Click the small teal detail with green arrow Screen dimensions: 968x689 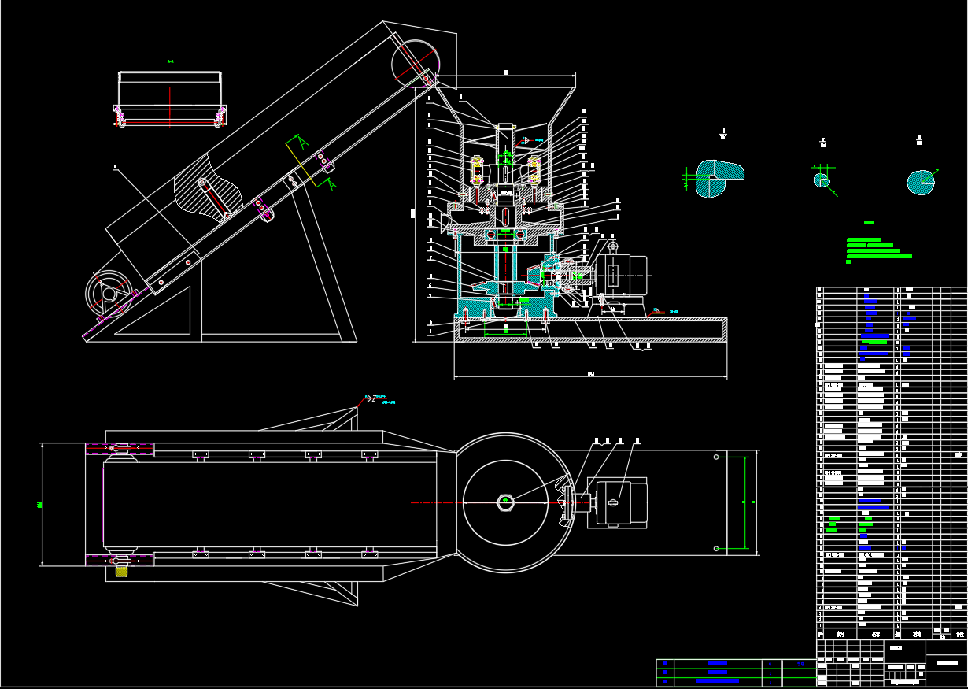coord(823,180)
